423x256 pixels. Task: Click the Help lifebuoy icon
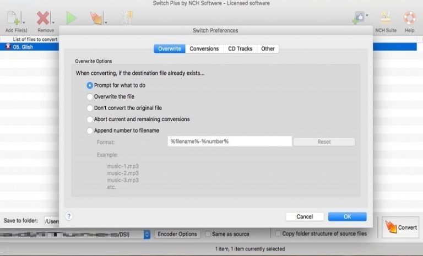click(410, 18)
